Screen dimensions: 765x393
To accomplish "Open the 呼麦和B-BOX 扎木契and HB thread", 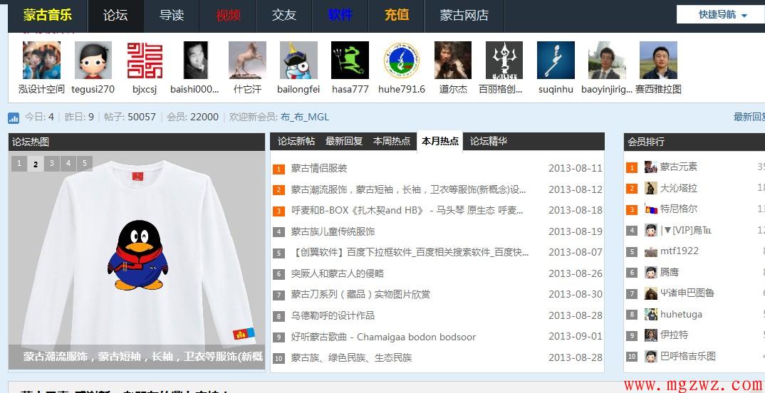I will (407, 210).
